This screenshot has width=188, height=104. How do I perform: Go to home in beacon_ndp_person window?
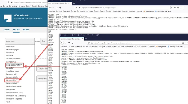click(x=60, y=7)
